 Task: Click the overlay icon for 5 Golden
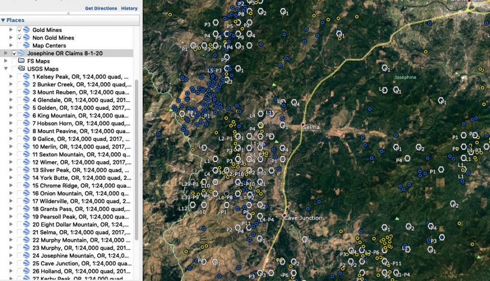coord(27,108)
